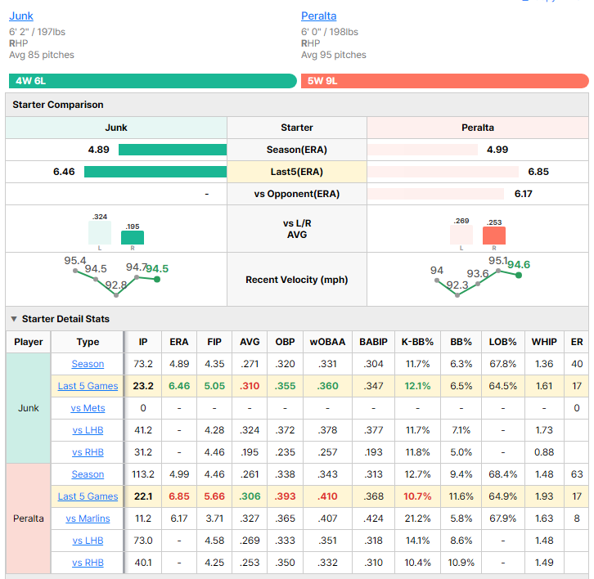Open Junk's vs RHB link
The height and width of the screenshot is (579, 594).
[88, 452]
